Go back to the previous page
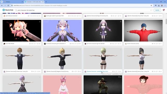Viewport: 167px width, 94px height. tap(2, 5)
